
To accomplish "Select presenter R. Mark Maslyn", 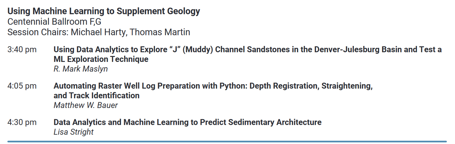I will coord(80,69).
